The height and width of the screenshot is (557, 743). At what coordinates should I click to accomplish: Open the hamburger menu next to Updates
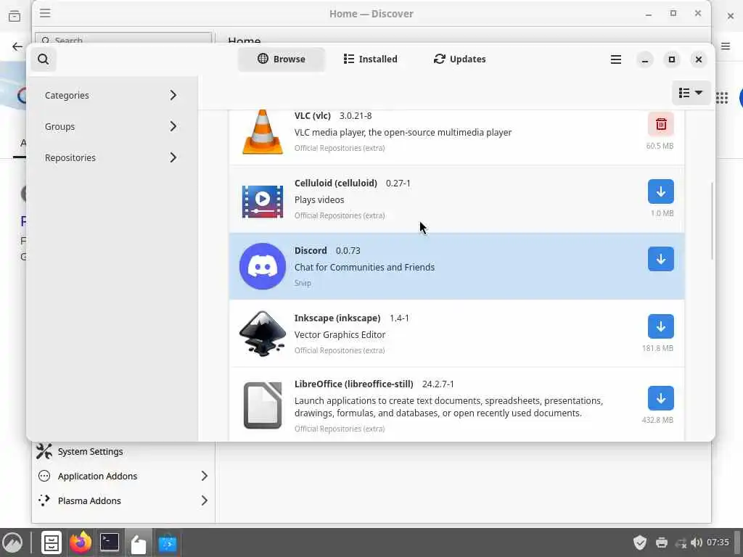pos(615,59)
